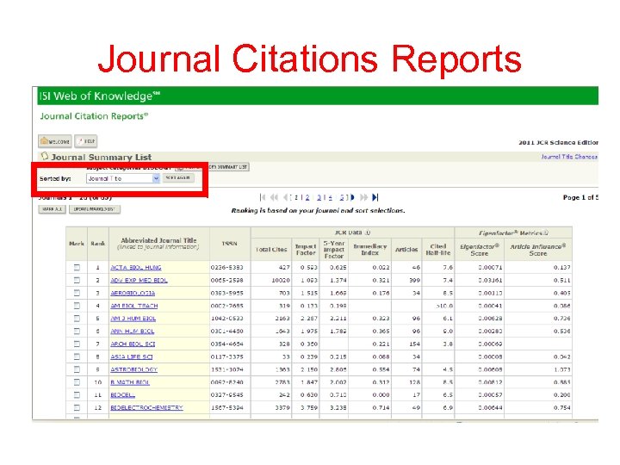Open ADV EXP MED BIOL journal link

pyautogui.click(x=139, y=280)
